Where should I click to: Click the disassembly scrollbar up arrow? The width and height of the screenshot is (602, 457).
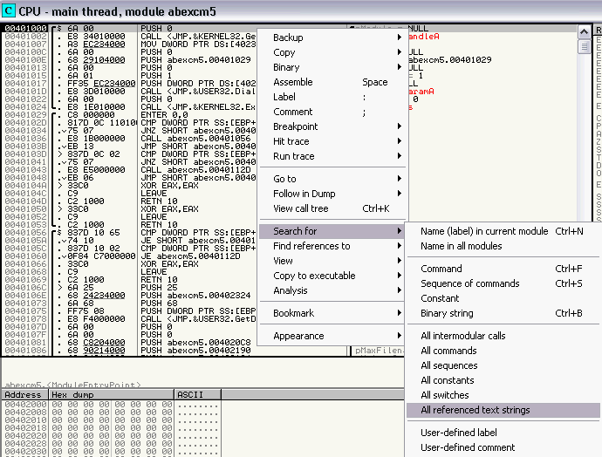584,31
